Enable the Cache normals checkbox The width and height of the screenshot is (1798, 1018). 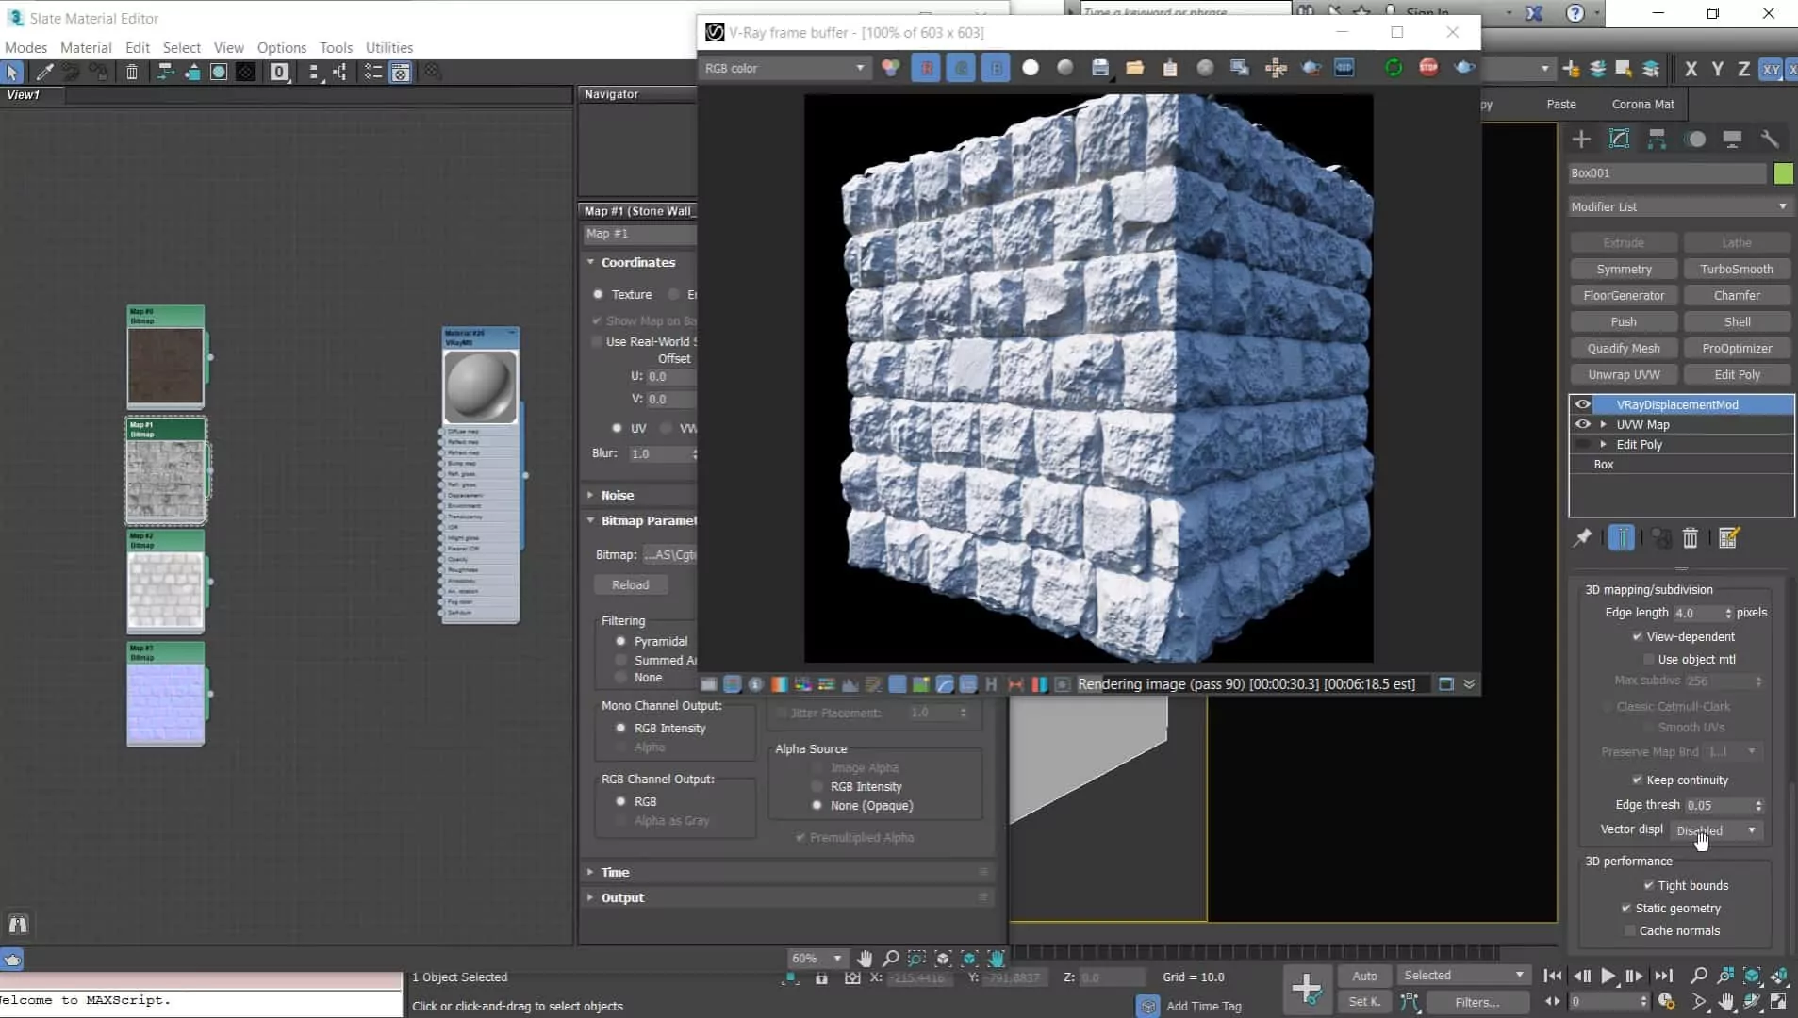[x=1630, y=930]
